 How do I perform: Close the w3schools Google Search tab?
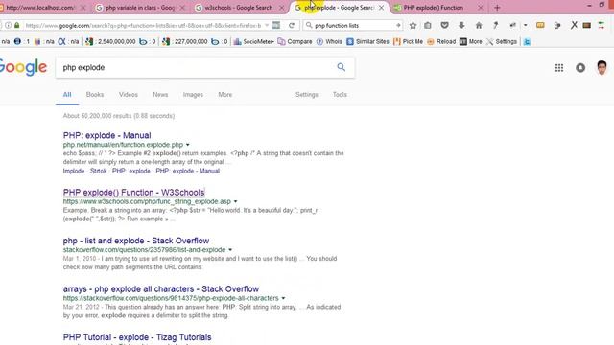point(281,8)
